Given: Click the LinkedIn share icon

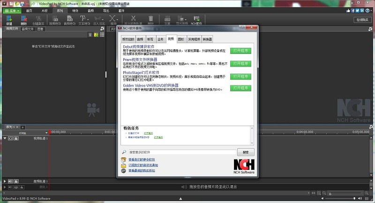Looking at the screenshot, I should pos(362,10).
